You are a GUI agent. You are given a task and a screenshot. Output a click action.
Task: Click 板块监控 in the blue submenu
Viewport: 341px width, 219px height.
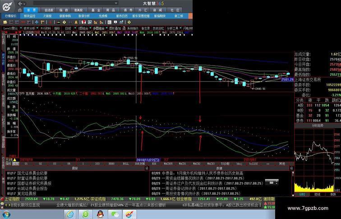click(x=30, y=16)
